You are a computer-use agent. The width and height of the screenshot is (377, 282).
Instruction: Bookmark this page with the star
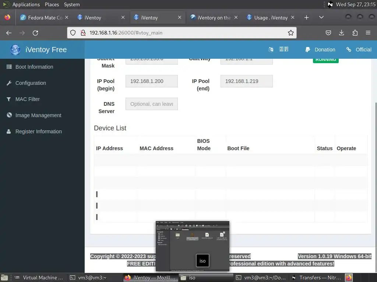(291, 33)
